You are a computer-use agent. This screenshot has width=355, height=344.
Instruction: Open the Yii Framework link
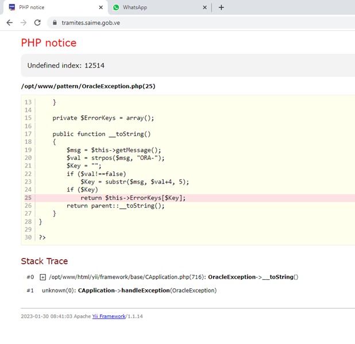pos(109,316)
